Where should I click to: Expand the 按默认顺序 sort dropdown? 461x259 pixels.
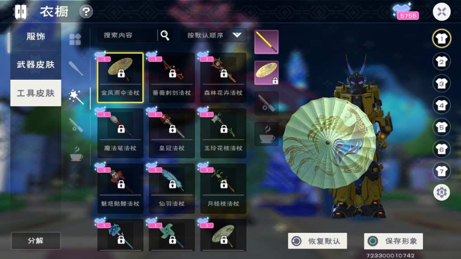click(x=215, y=35)
